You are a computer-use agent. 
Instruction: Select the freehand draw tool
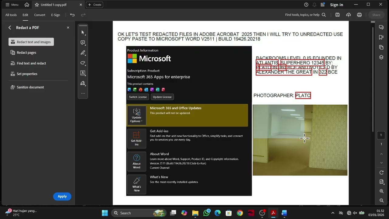click(83, 63)
